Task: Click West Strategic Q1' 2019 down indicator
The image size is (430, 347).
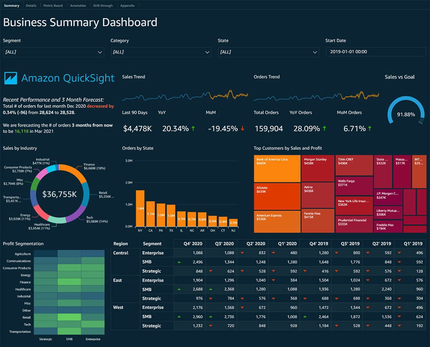Action: point(399,326)
